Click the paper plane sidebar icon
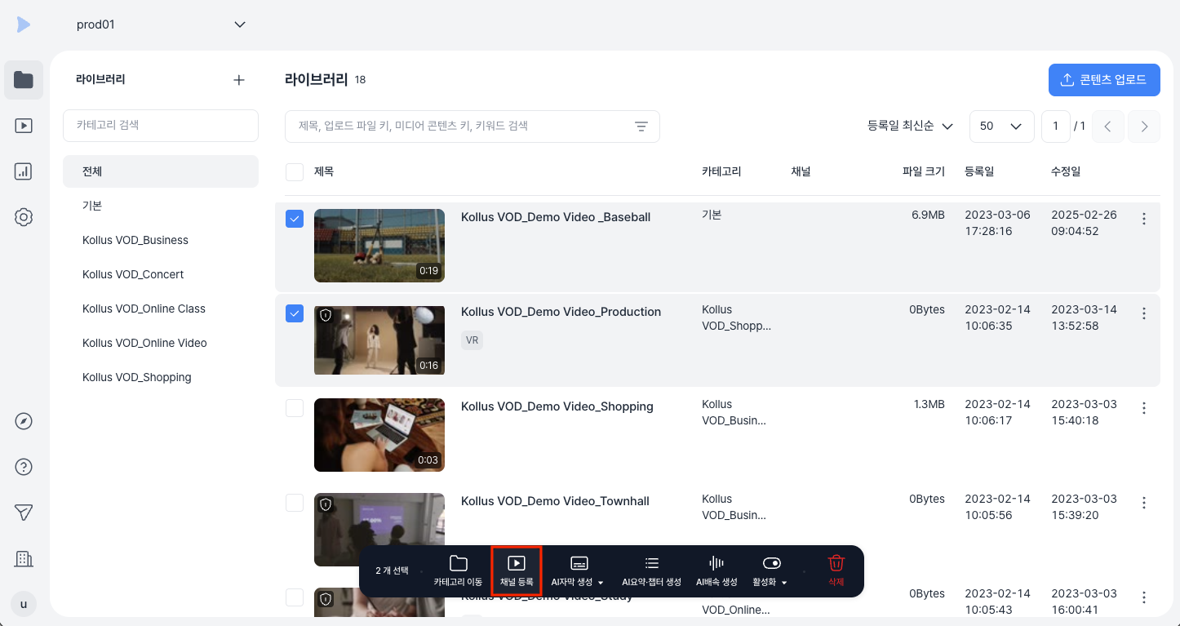 pos(24,513)
